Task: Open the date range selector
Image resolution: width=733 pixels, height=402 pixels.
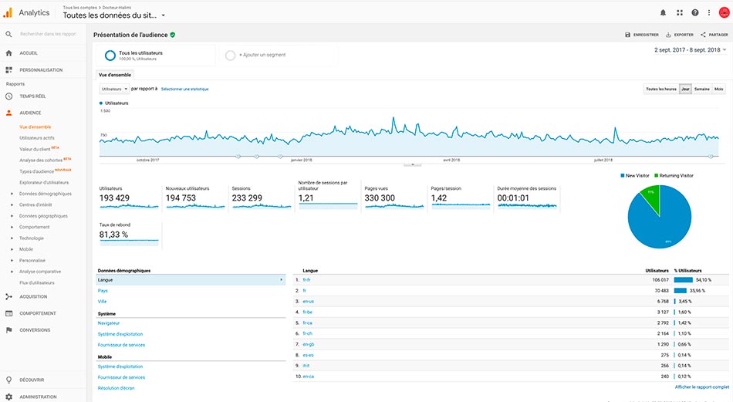Action: pyautogui.click(x=690, y=50)
